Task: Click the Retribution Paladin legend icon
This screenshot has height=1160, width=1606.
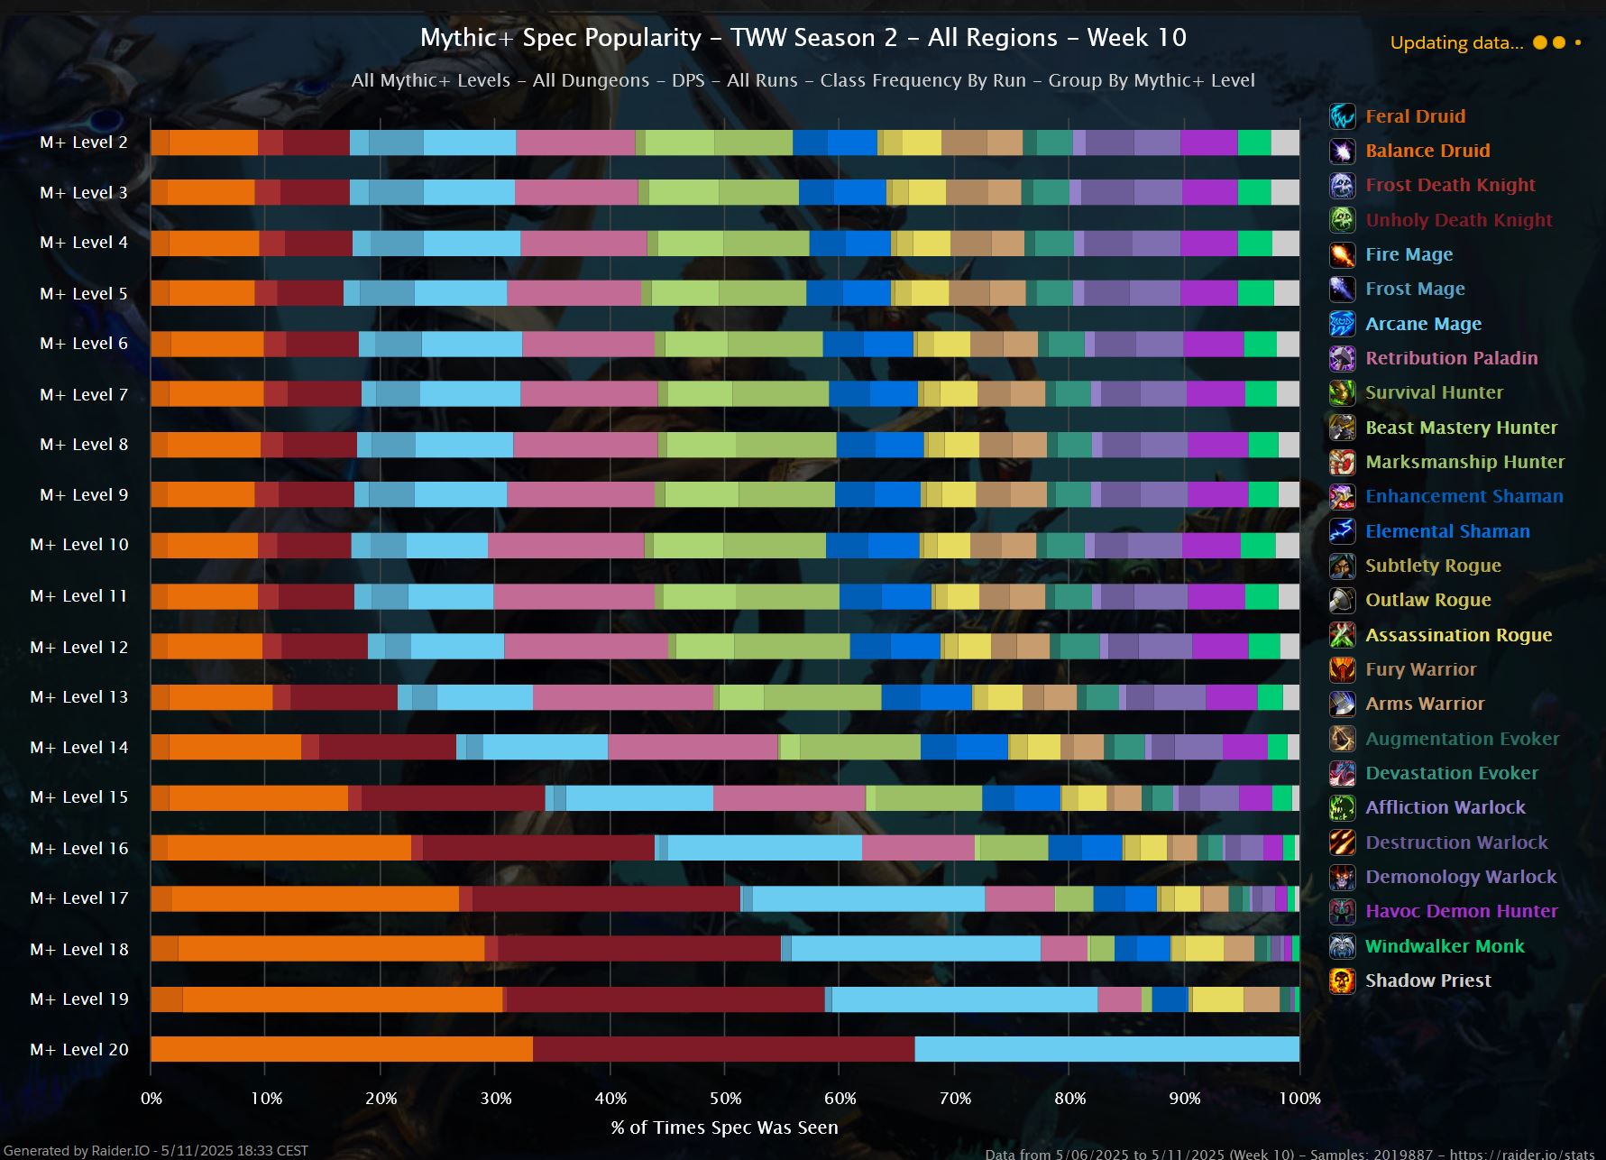Action: tap(1342, 358)
